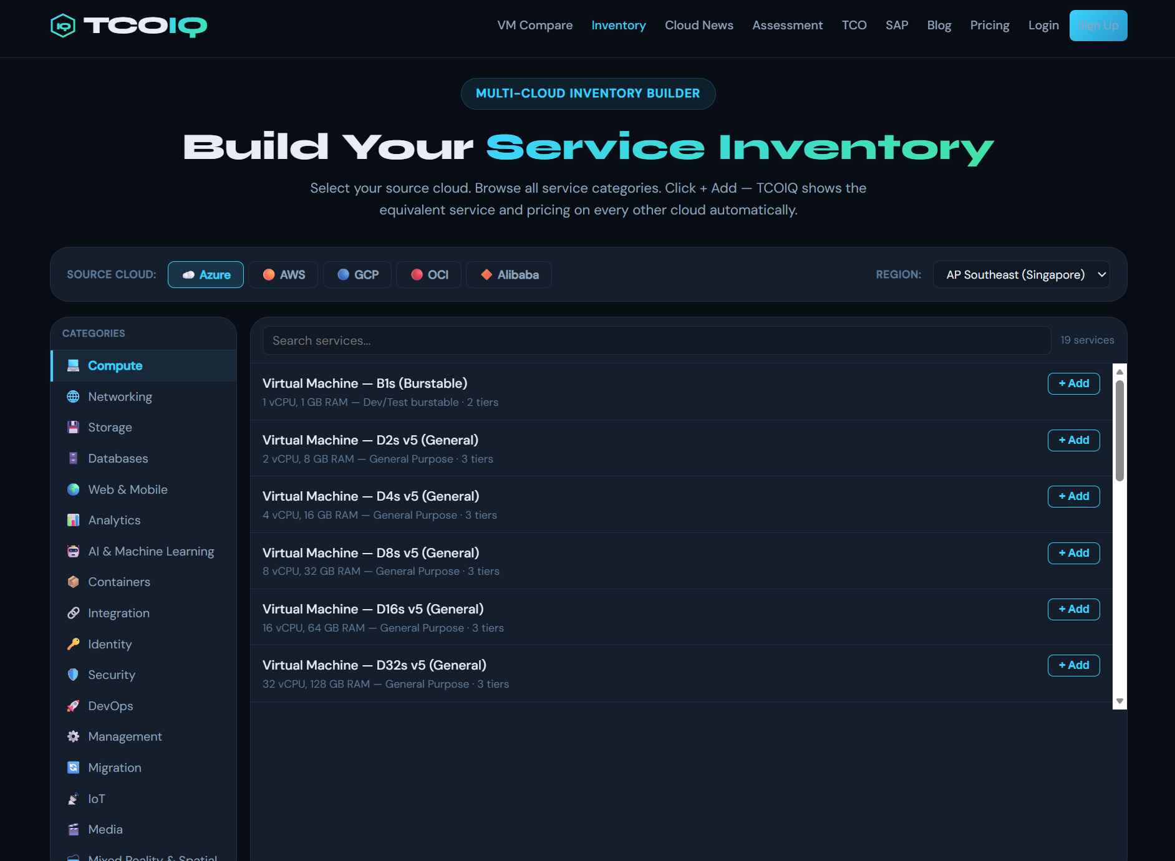Screen dimensions: 1175x861
Task: Select the Compute category icon
Action: coord(74,365)
